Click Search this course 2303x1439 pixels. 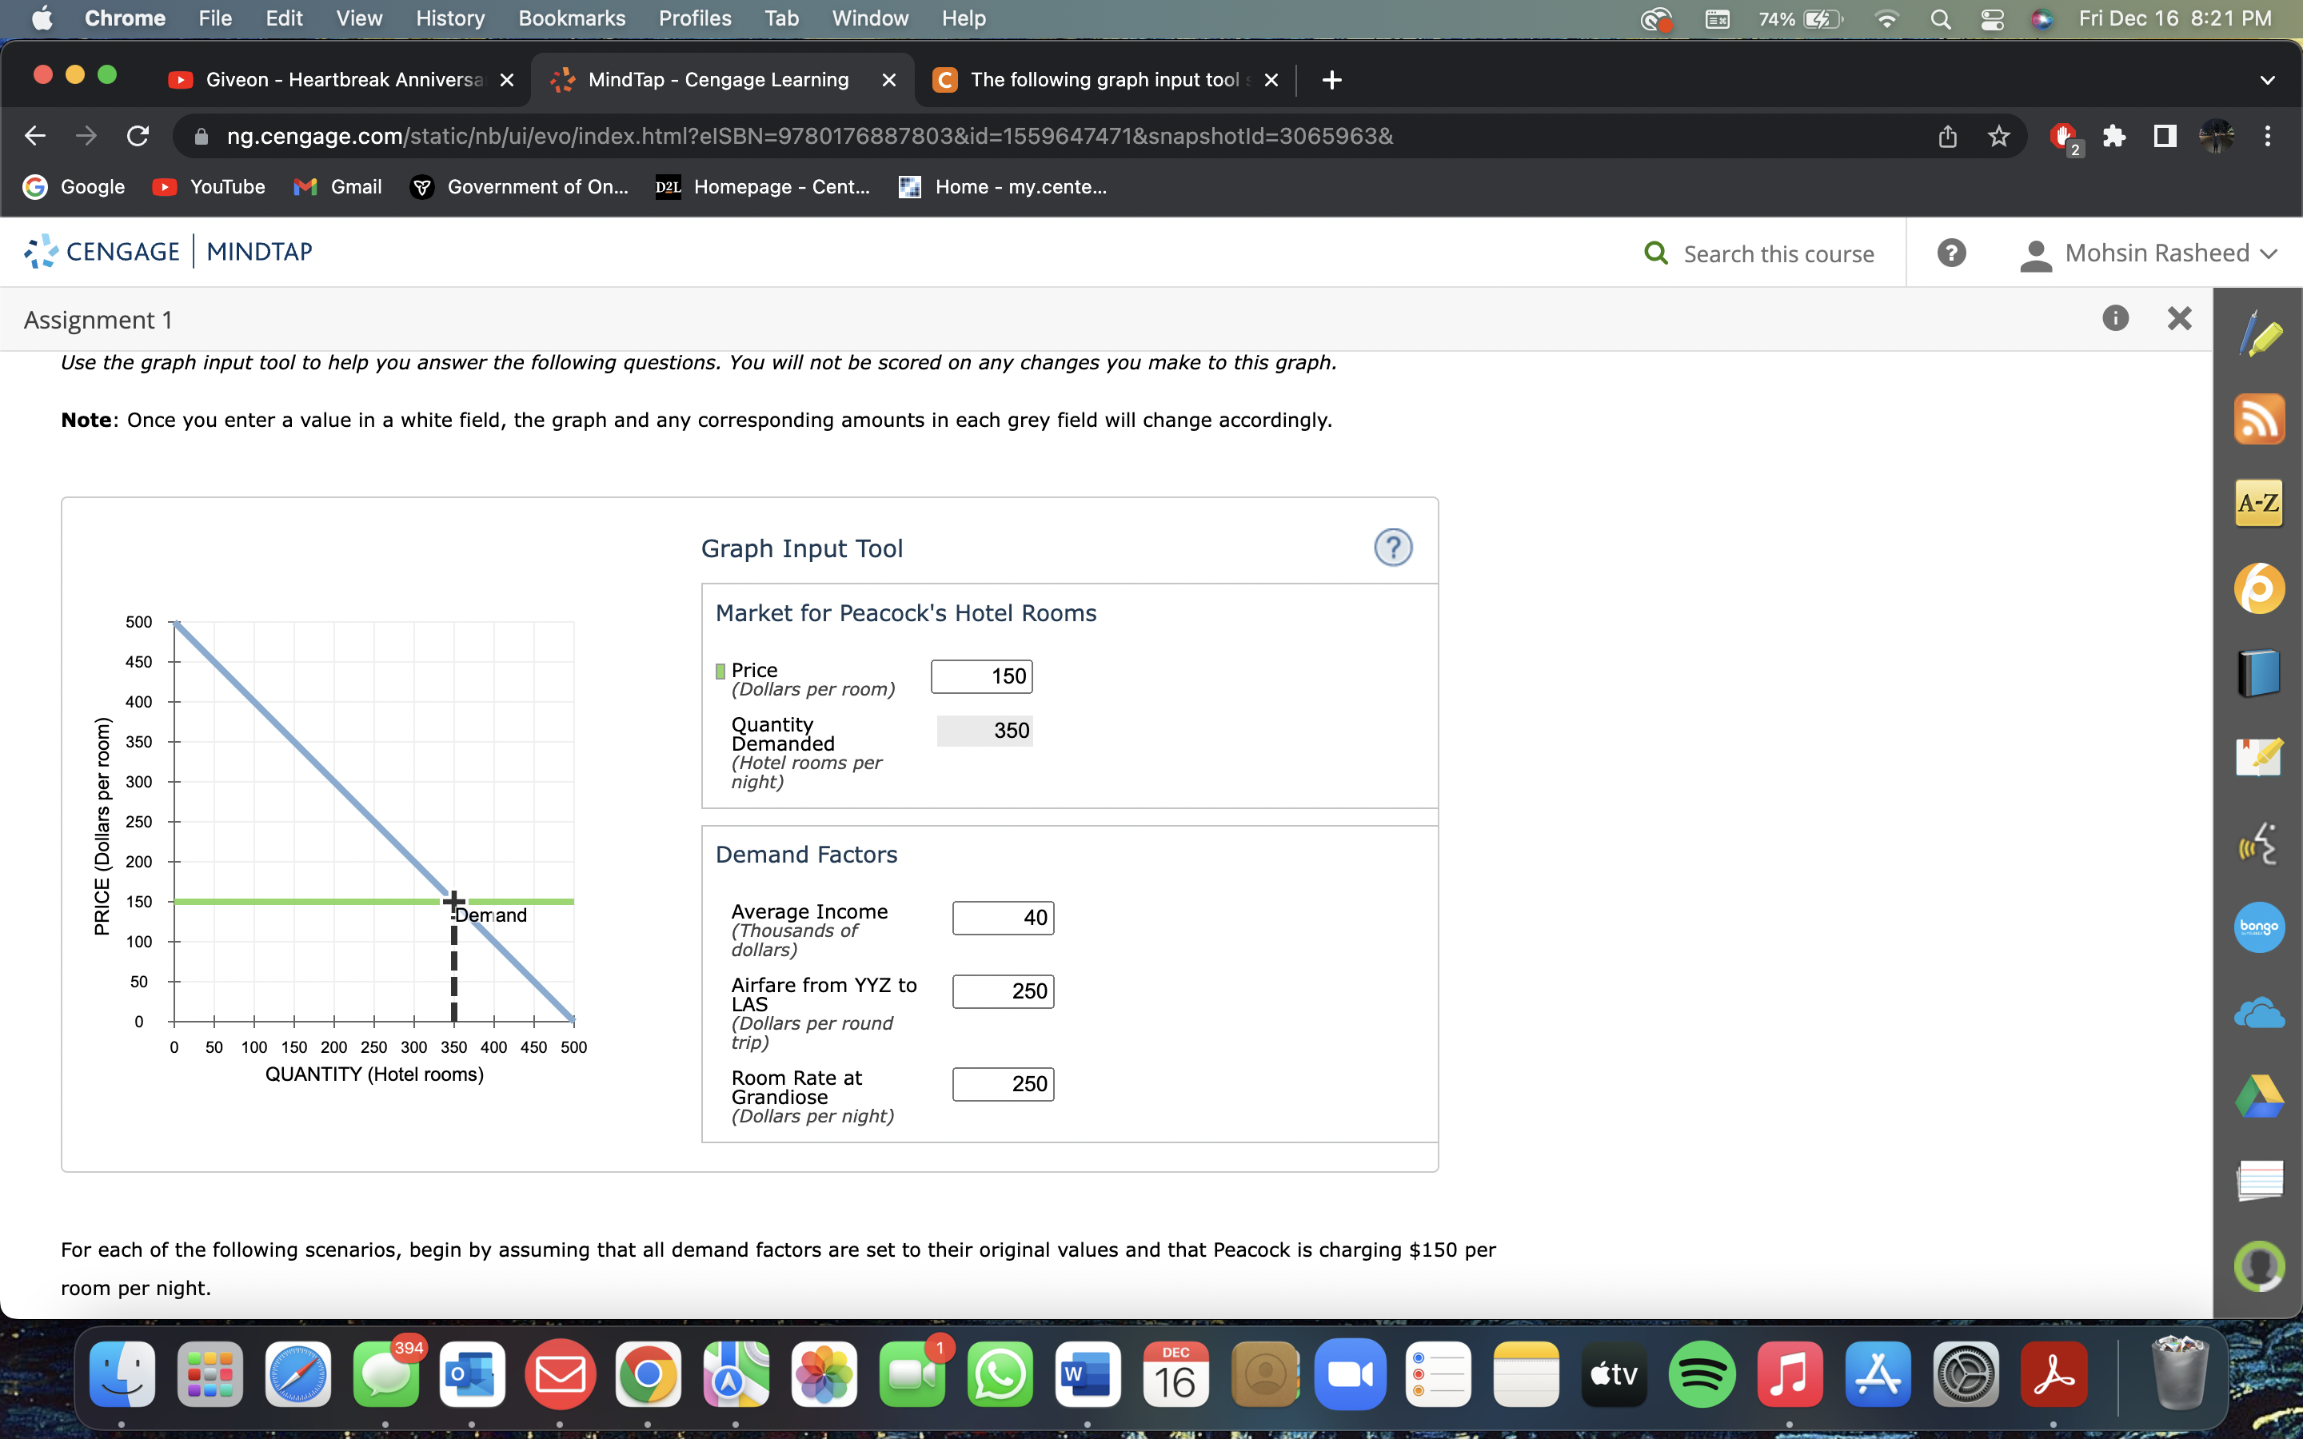[x=1778, y=254]
